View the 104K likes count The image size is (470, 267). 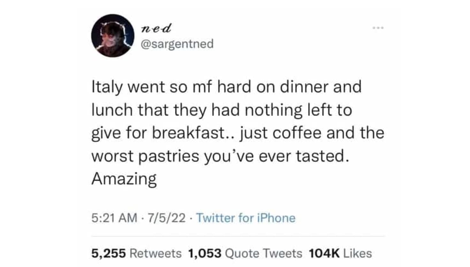pos(324,253)
